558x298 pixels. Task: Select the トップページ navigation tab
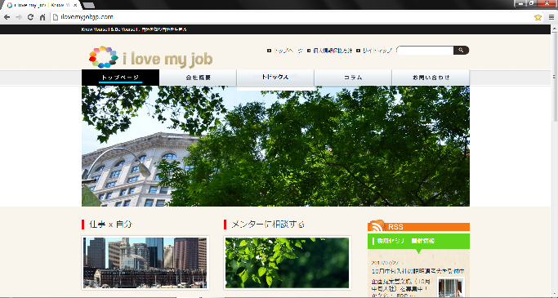pyautogui.click(x=121, y=78)
